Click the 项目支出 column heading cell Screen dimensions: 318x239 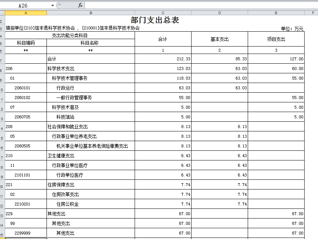pyautogui.click(x=276, y=39)
